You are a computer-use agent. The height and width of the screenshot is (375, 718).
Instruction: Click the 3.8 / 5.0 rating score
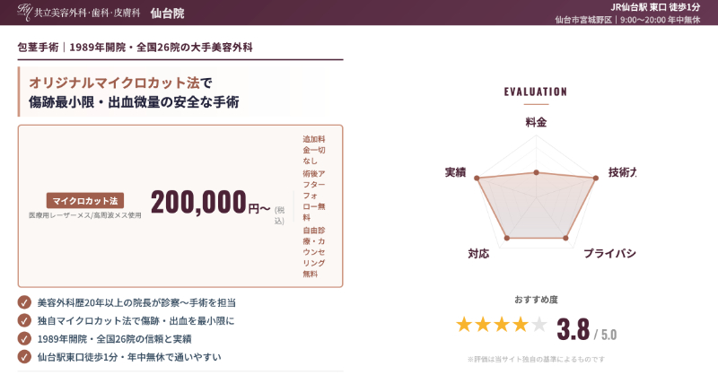586,330
